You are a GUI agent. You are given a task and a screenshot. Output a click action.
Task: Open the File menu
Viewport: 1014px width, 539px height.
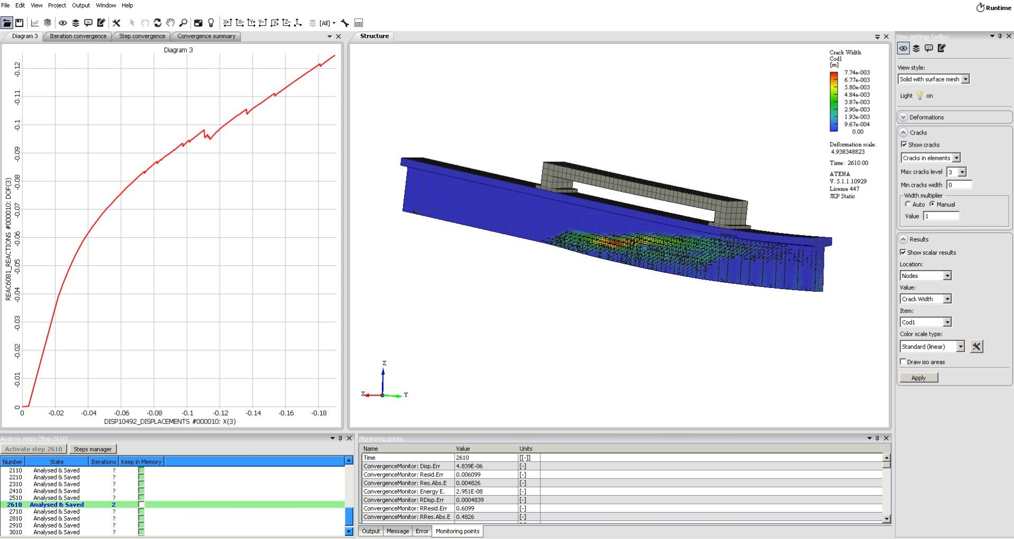[5, 5]
